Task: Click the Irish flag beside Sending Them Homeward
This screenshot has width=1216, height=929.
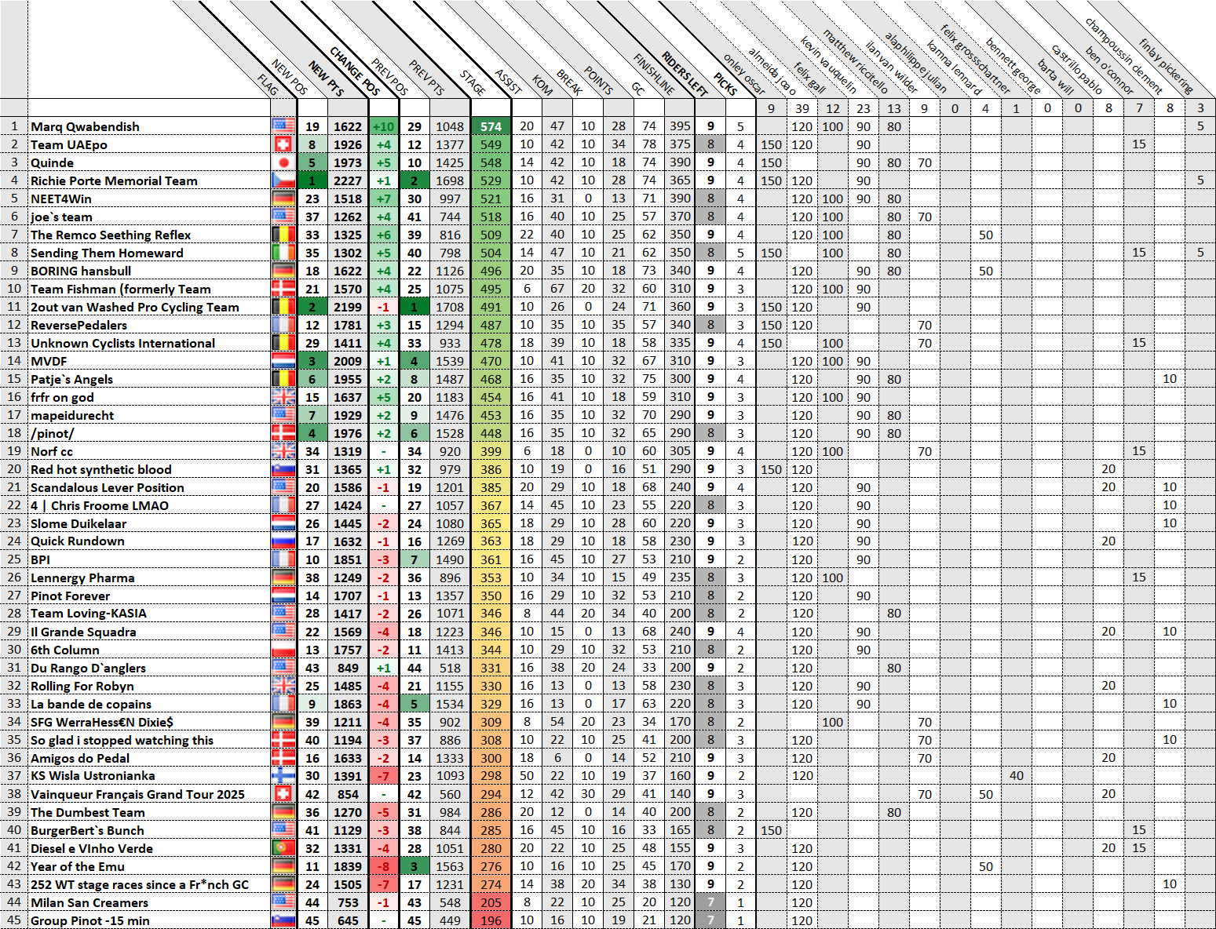Action: point(283,253)
